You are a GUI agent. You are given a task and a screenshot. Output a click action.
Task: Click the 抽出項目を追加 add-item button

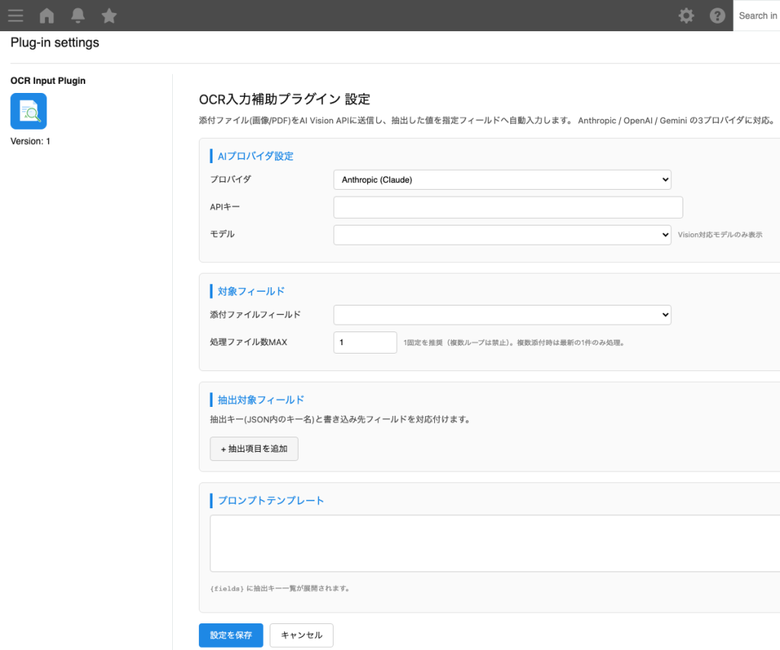[x=254, y=449]
